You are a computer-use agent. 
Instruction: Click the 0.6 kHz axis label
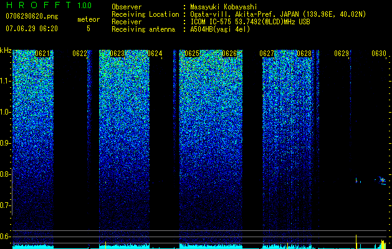tap(6, 237)
